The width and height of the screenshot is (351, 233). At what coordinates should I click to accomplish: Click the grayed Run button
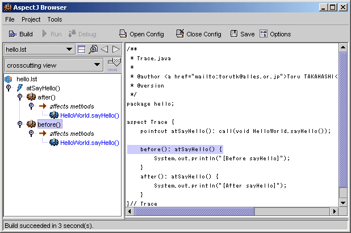[x=52, y=34]
